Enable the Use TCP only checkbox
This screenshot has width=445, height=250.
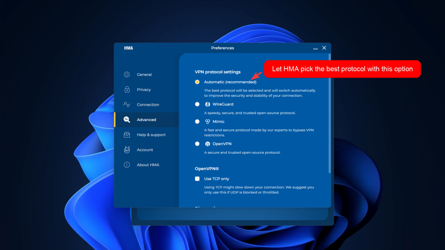tap(197, 179)
